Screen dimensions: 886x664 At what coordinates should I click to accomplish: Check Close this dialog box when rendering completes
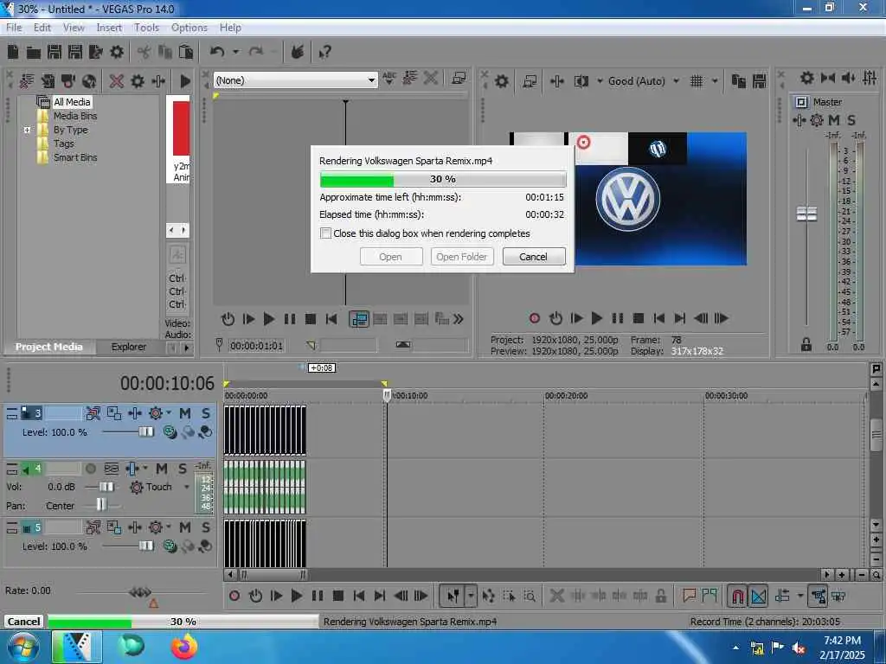[325, 233]
